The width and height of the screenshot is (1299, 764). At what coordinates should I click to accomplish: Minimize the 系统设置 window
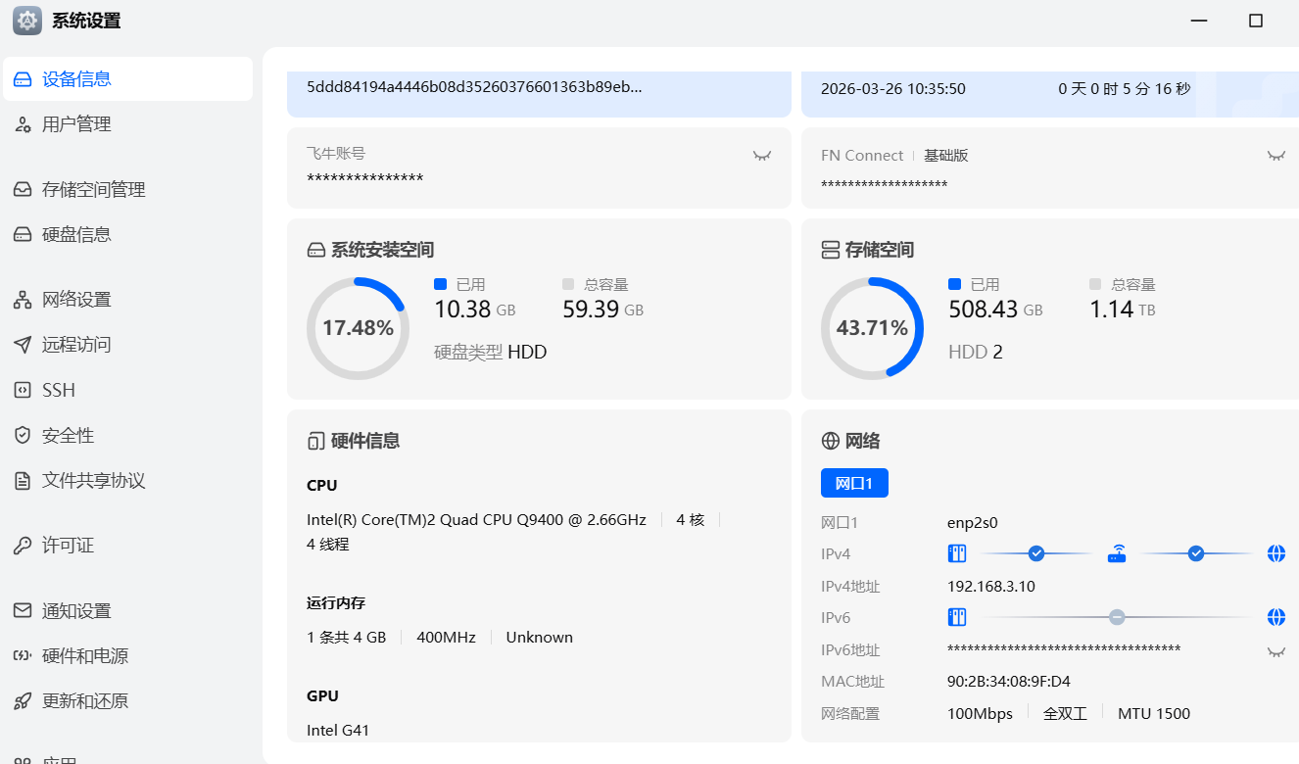pyautogui.click(x=1198, y=21)
